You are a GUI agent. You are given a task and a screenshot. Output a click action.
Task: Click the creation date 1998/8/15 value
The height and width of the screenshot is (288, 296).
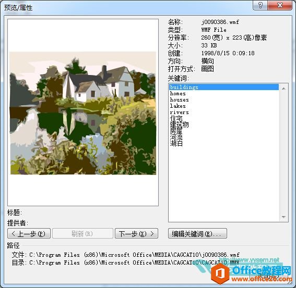click(x=228, y=53)
